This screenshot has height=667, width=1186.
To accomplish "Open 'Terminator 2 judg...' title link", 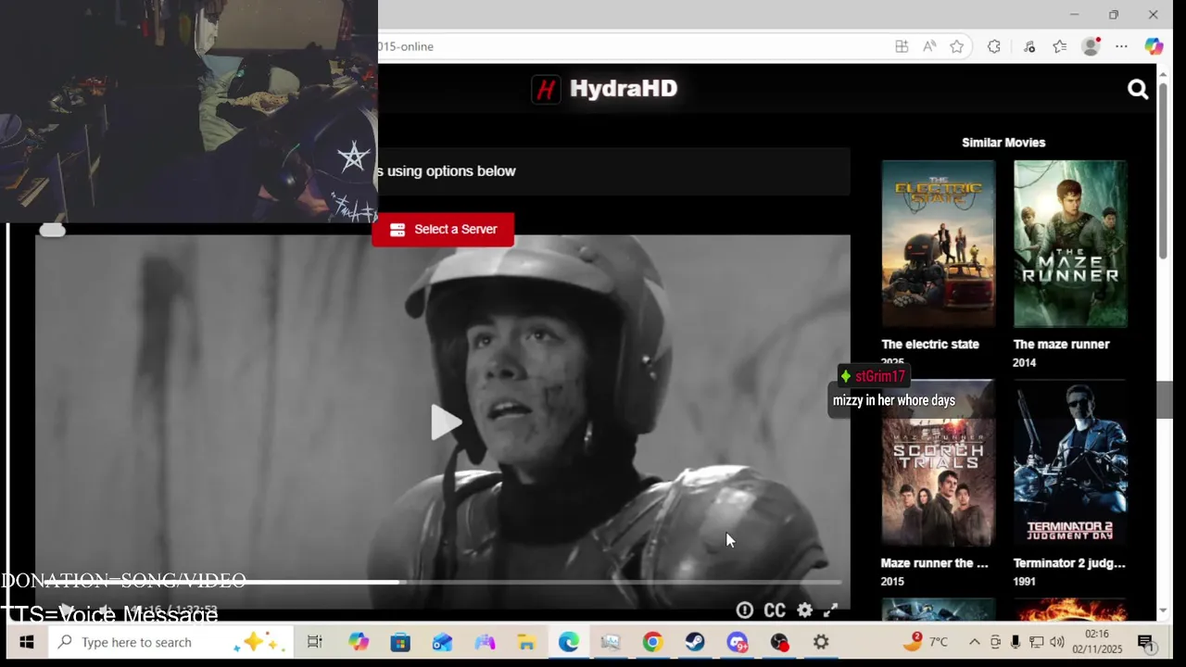I will pos(1069,562).
